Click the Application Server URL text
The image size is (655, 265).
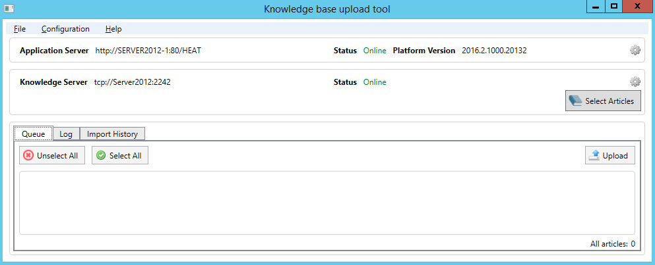click(x=148, y=51)
